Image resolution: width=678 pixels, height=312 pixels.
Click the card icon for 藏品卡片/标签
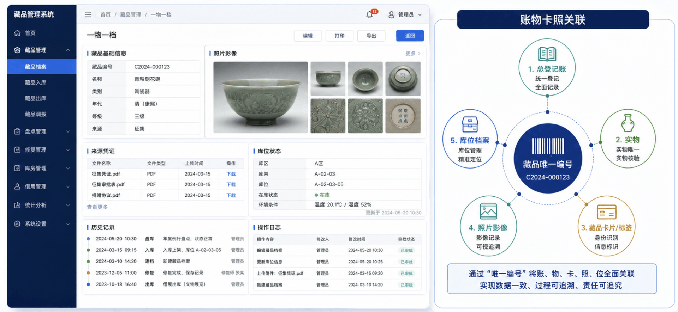(606, 212)
